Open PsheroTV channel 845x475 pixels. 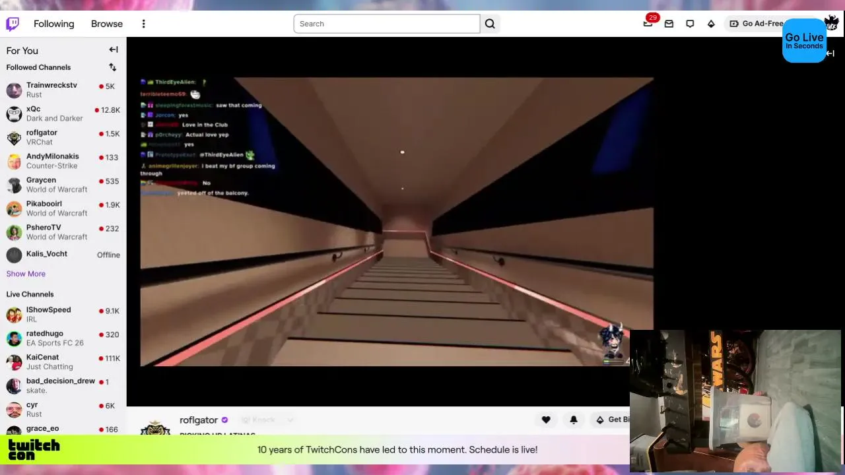[x=63, y=232]
